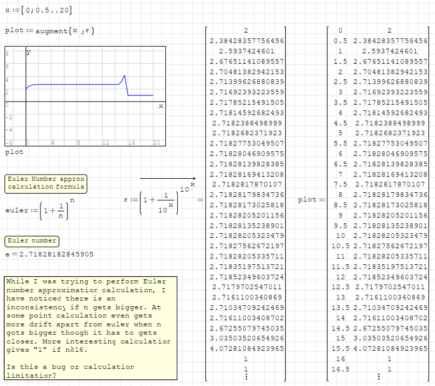Select the 16.5 cell in the plot matrix
The width and height of the screenshot is (435, 386).
(x=340, y=368)
